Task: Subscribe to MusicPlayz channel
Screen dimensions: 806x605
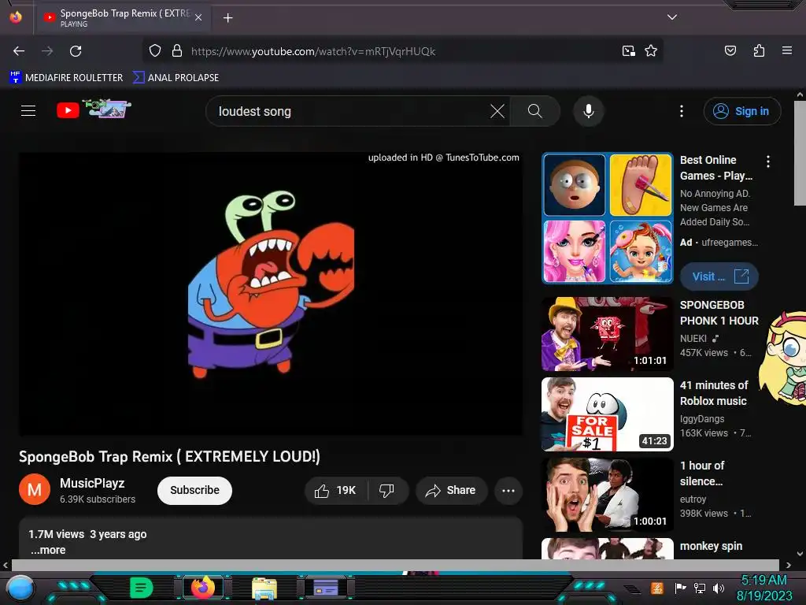Action: (194, 490)
